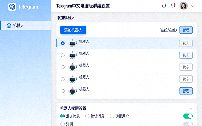The width and height of the screenshot is (202, 126).
Task: Select the 发送消息 permission radio
Action: [x=63, y=116]
